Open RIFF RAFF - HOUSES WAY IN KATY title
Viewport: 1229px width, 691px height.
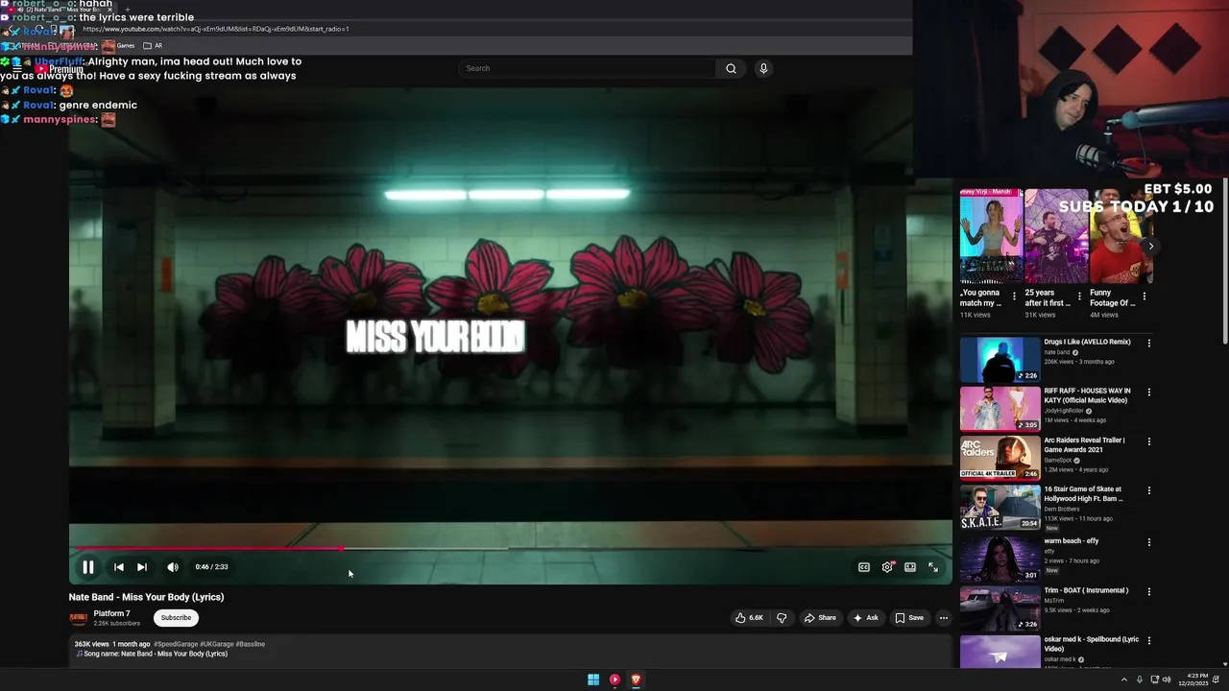tap(1087, 395)
